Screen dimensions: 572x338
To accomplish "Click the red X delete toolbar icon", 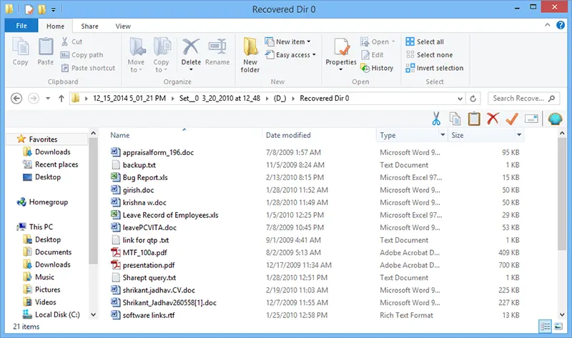I will (493, 119).
